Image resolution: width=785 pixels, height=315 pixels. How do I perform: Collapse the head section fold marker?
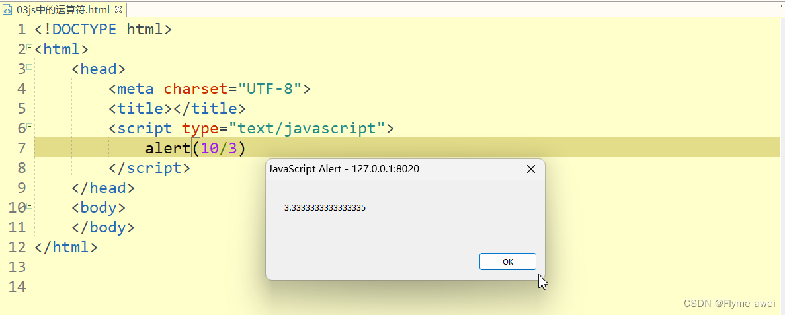[29, 67]
